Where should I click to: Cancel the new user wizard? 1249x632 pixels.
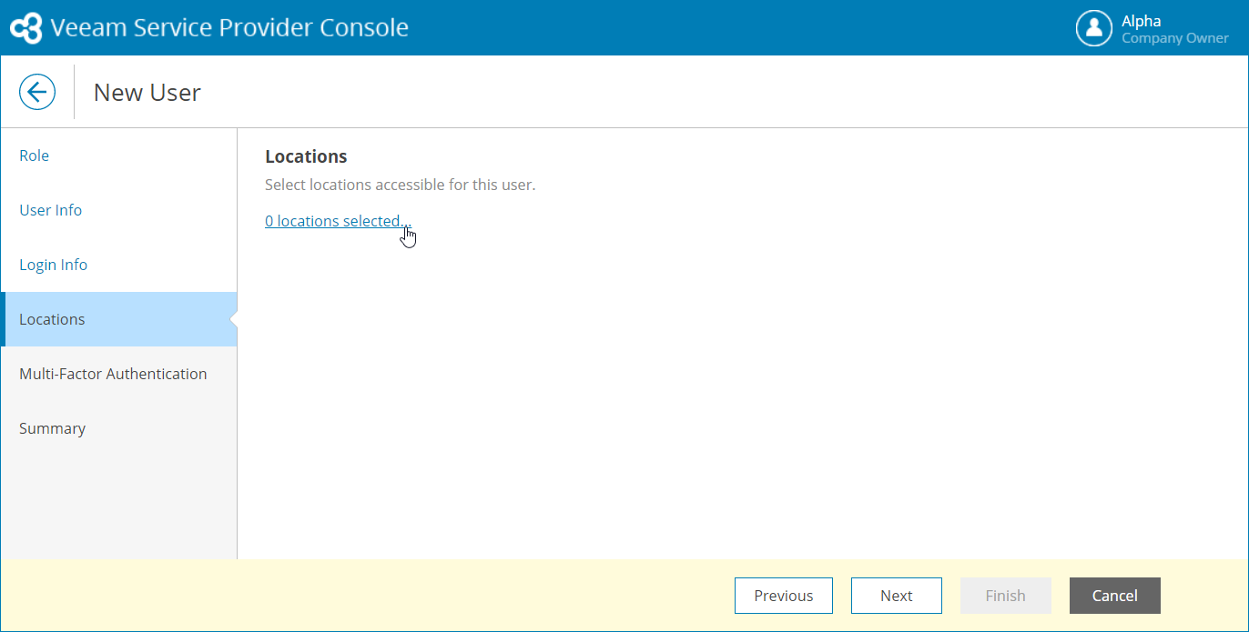[x=1114, y=596]
